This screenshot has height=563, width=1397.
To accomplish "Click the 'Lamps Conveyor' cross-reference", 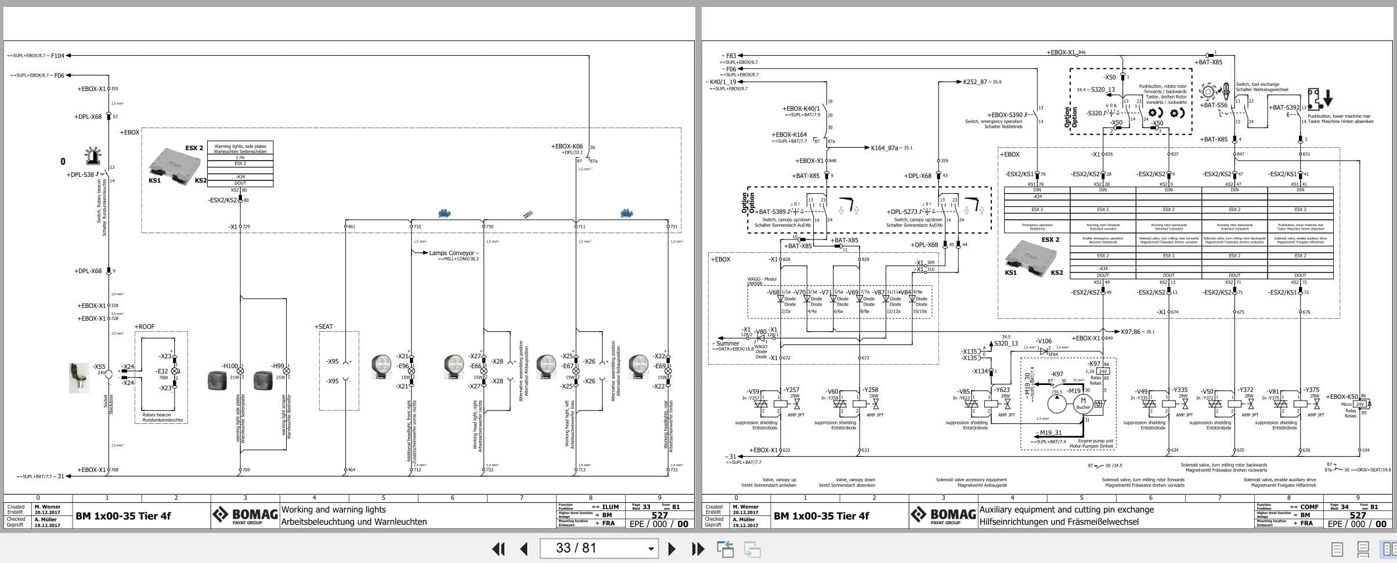I will (453, 253).
